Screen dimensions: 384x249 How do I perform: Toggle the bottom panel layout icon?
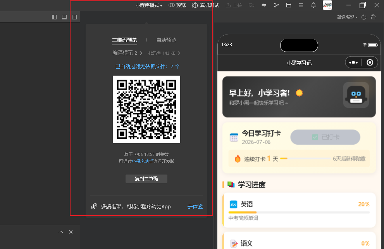coord(64,17)
